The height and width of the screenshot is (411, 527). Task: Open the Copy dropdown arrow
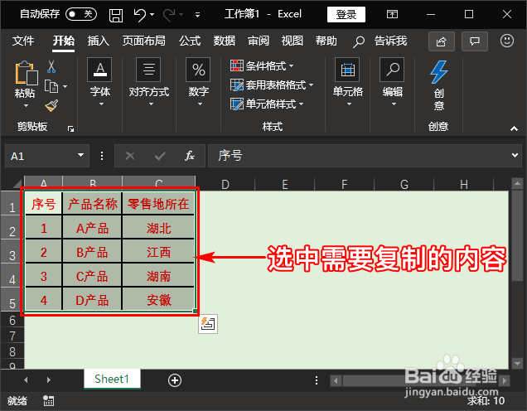[x=65, y=87]
